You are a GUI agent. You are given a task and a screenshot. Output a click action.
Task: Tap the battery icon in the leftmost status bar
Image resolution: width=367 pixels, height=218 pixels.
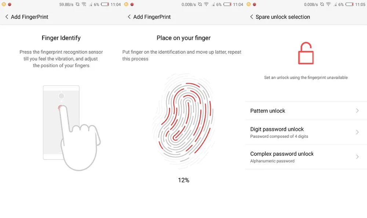(x=105, y=4)
